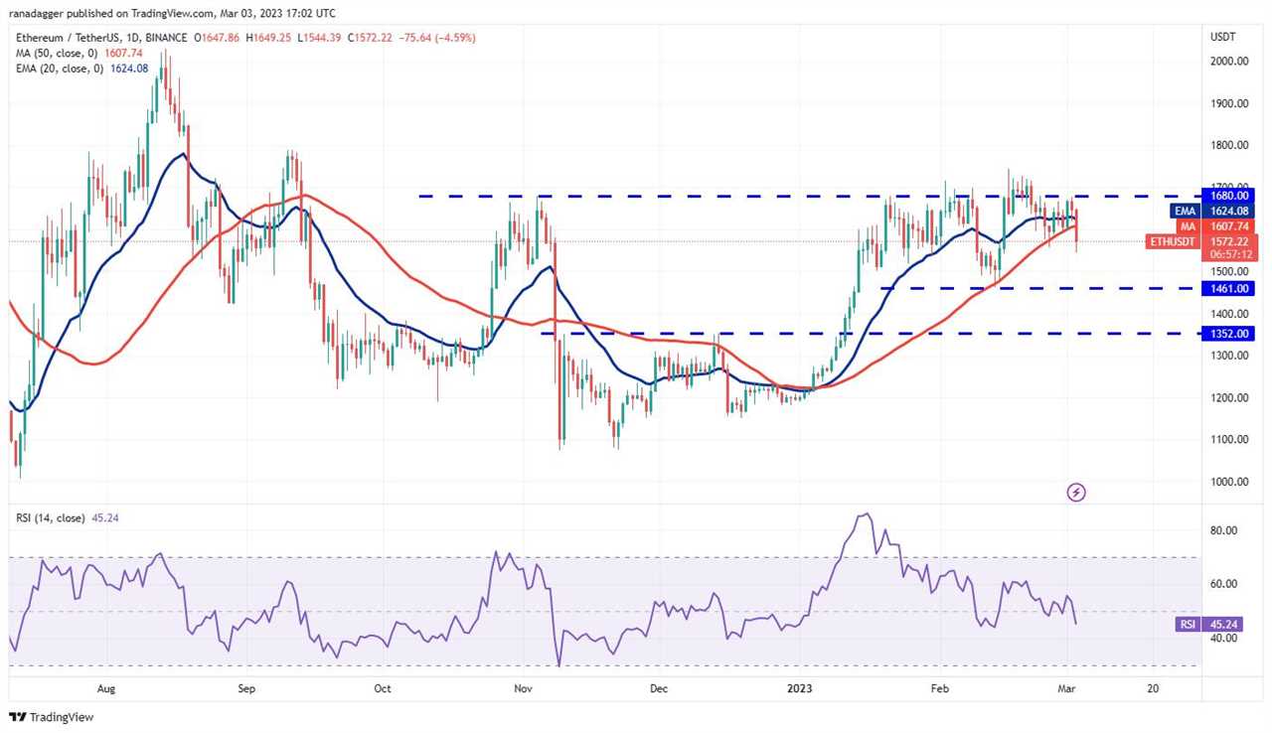Image resolution: width=1272 pixels, height=733 pixels.
Task: Click the Sep label on time axis
Action: pyautogui.click(x=246, y=686)
